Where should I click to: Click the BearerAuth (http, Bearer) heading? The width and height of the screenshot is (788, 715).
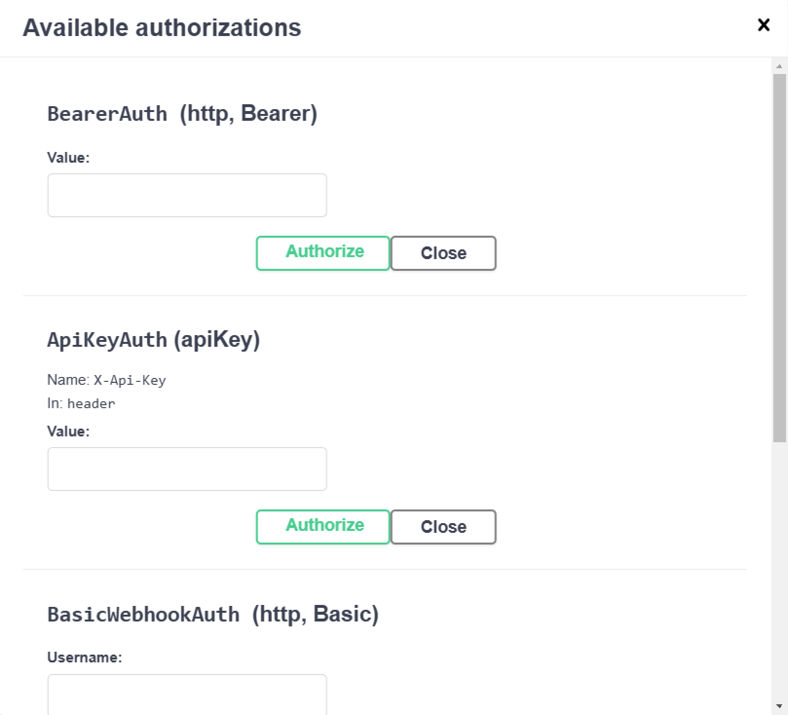click(182, 113)
